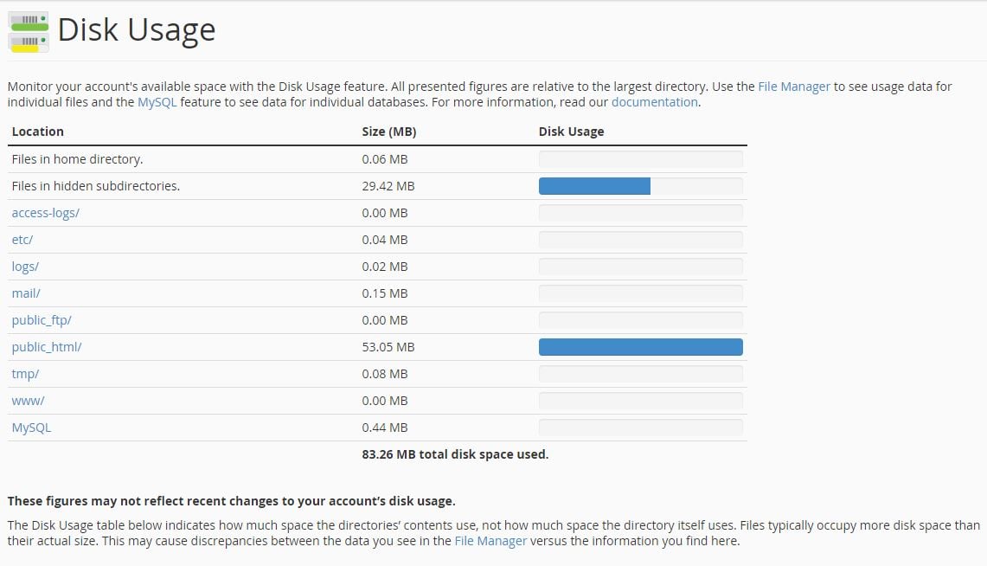Open the tmp/ directory link
Image resolution: width=987 pixels, height=566 pixels.
(x=25, y=374)
